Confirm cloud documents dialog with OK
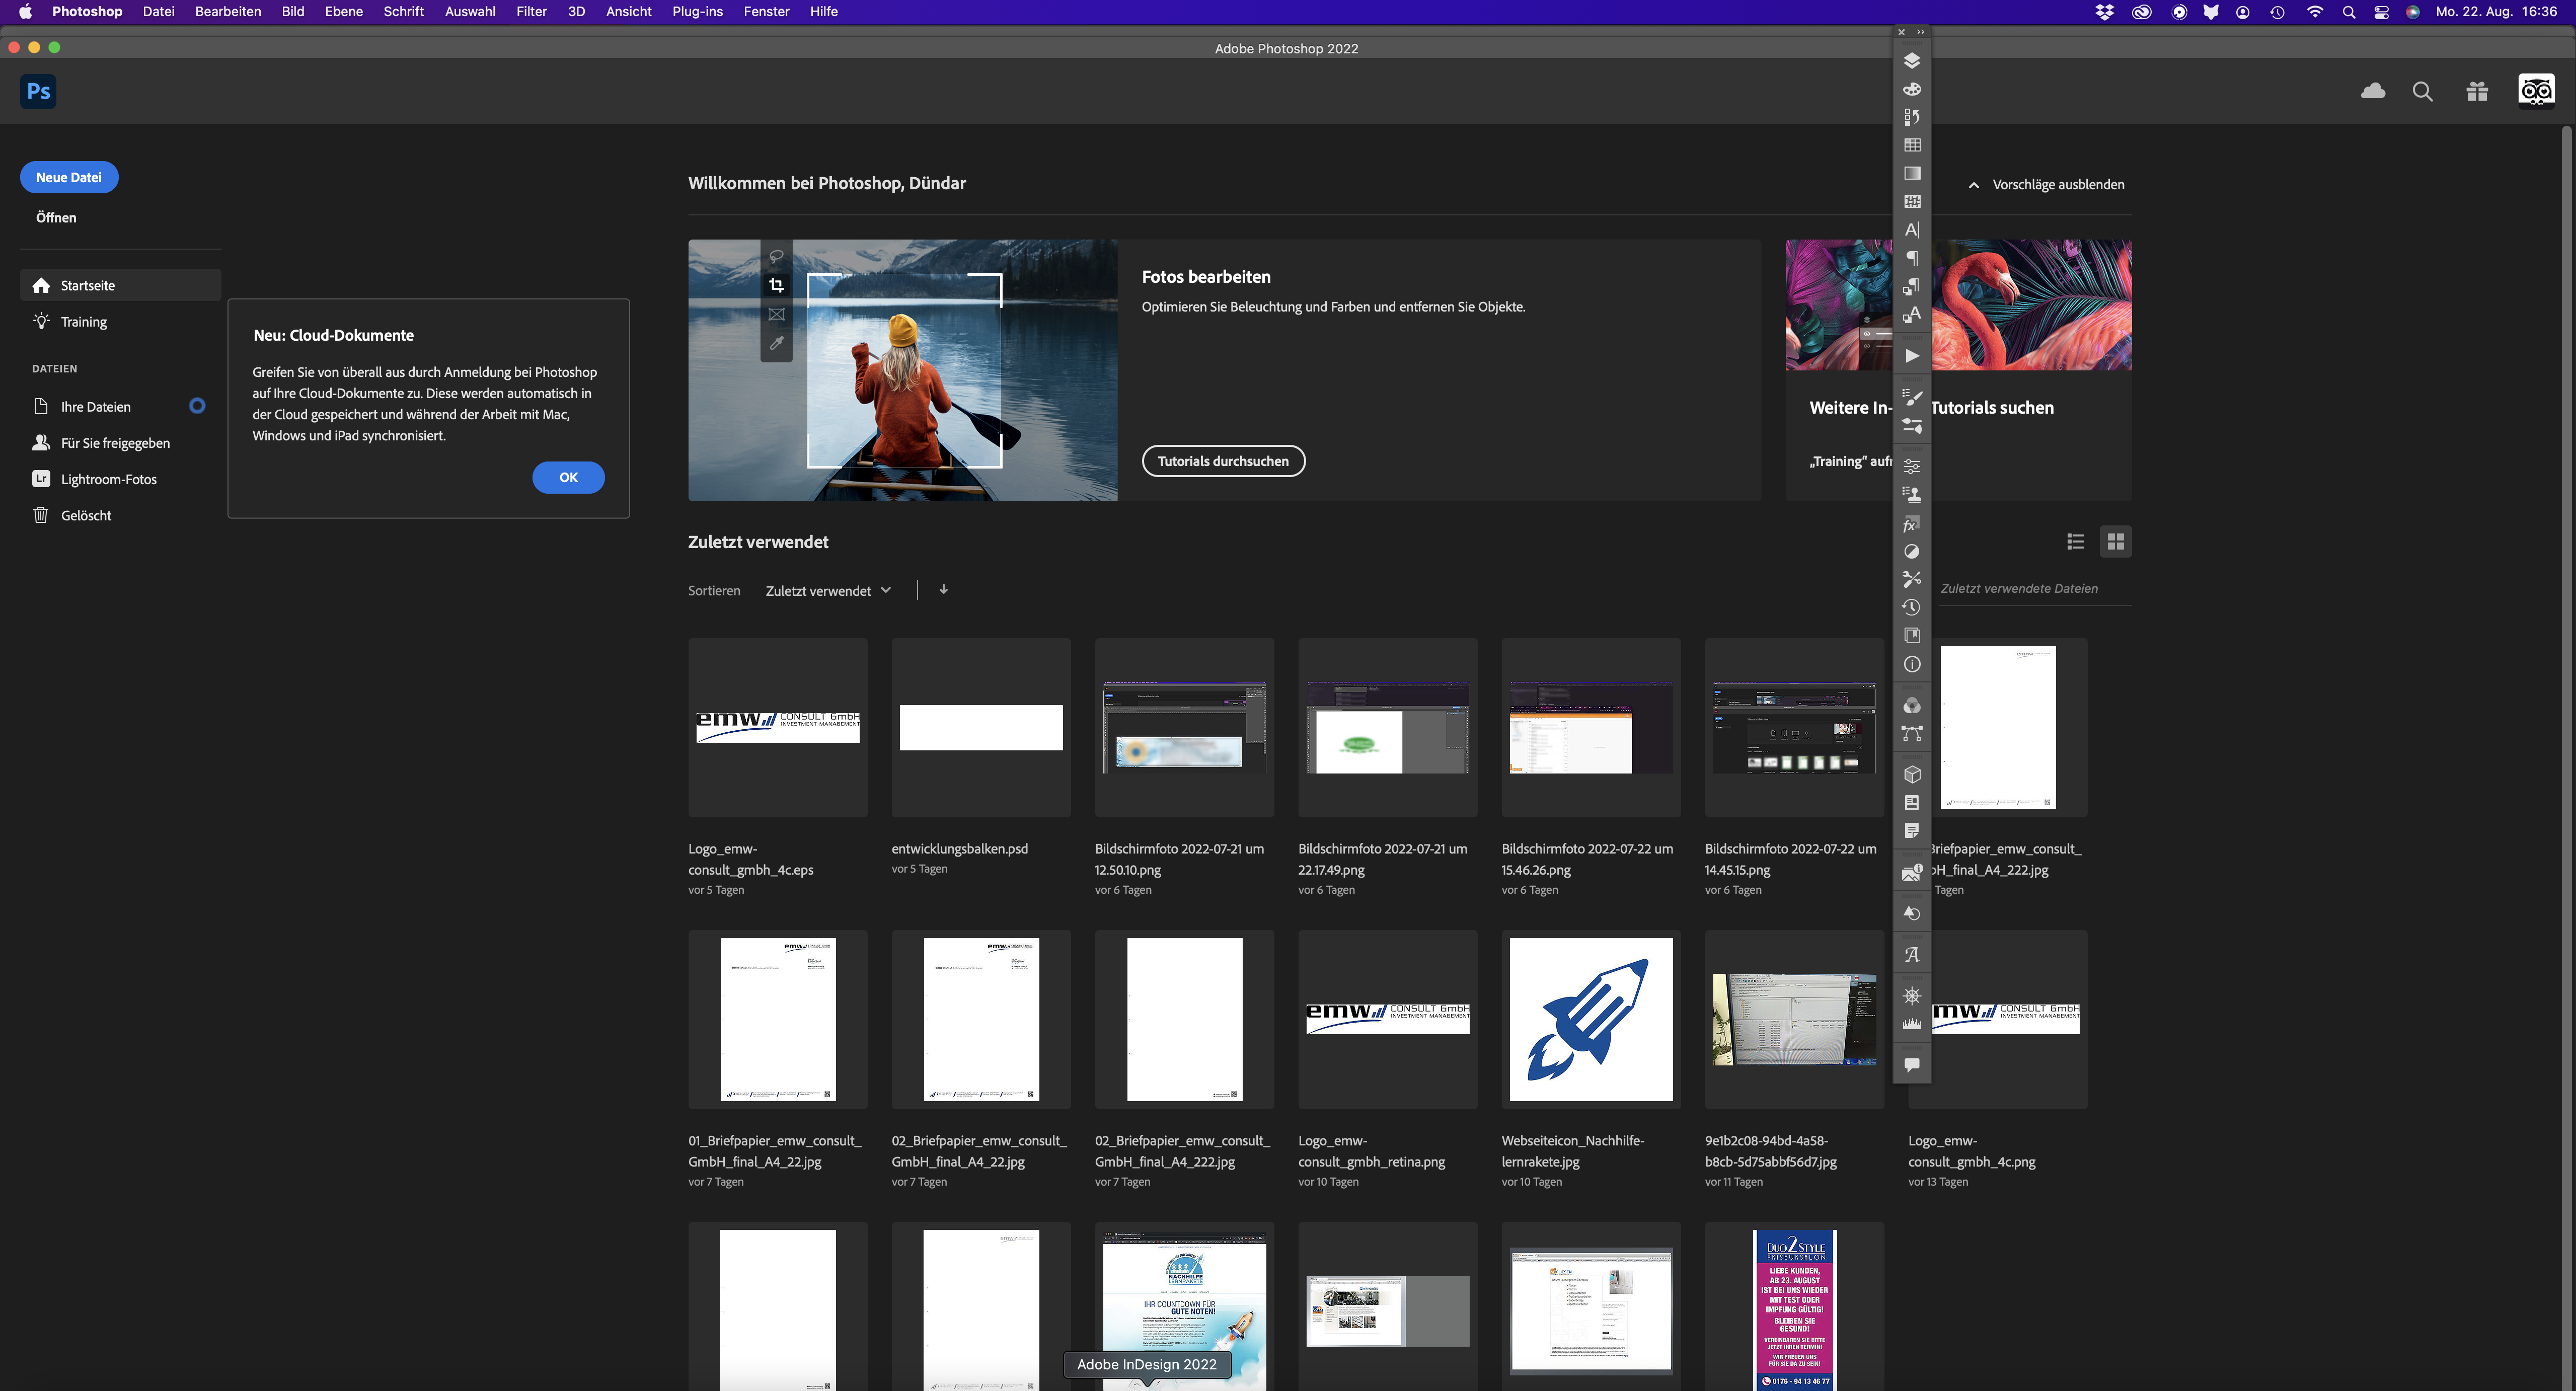 click(x=568, y=477)
